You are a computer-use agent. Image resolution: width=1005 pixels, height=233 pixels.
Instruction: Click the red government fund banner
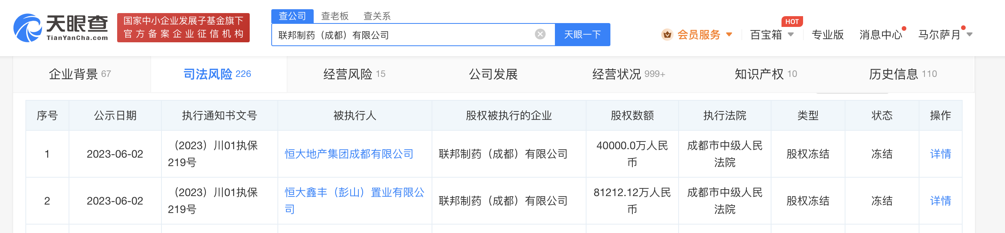pos(183,28)
